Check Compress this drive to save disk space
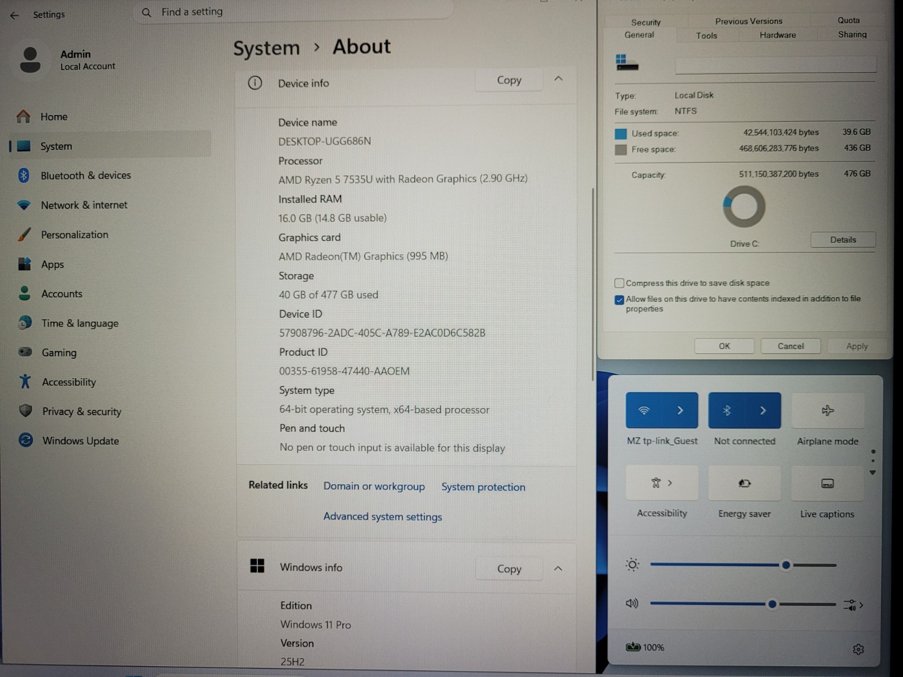The image size is (903, 677). pos(619,283)
